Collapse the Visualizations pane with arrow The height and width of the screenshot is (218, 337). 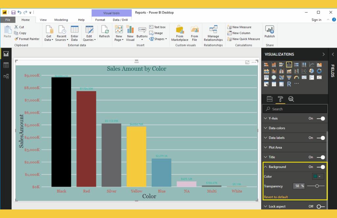tap(324, 54)
